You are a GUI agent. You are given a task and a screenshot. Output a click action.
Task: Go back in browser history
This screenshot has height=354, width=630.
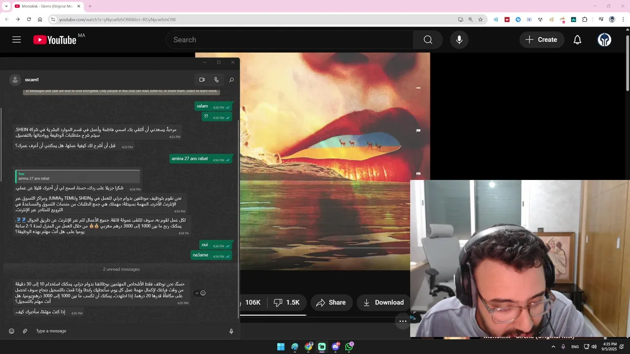[x=6, y=19]
